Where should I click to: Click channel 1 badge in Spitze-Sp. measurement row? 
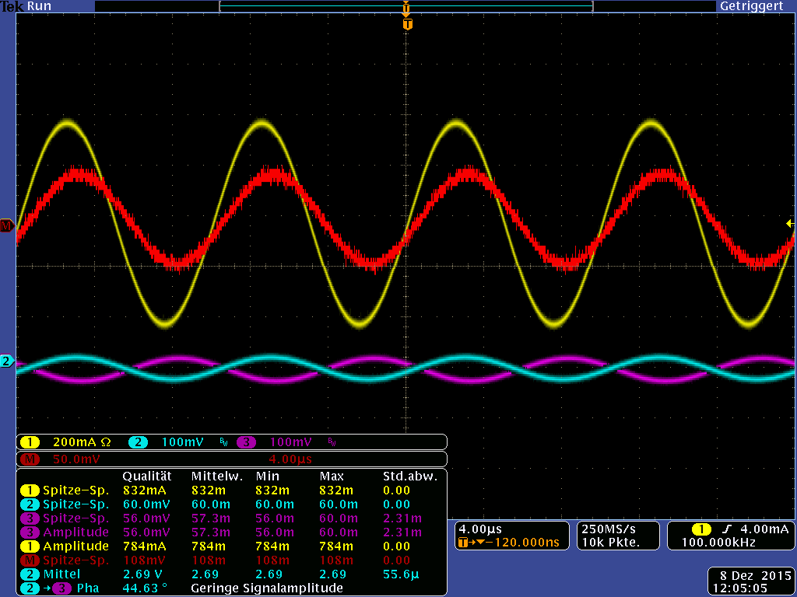pos(30,491)
